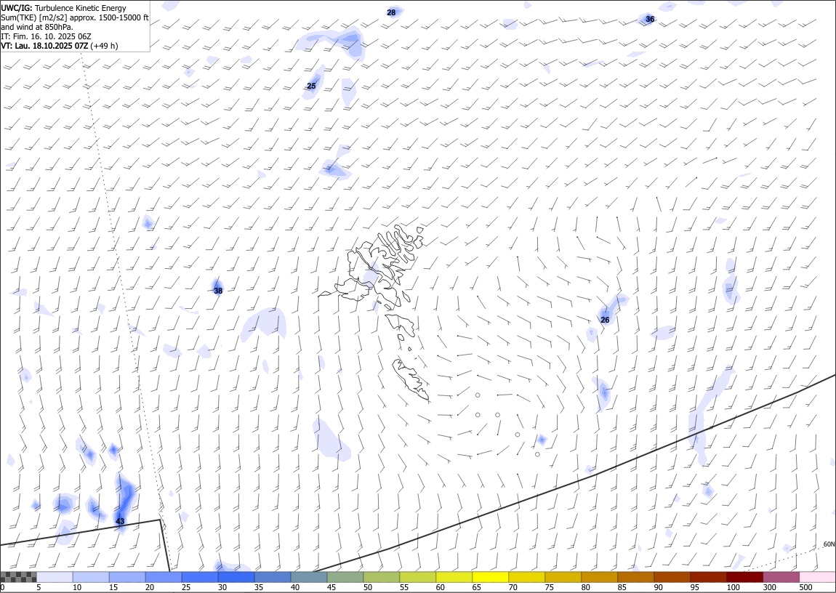Pick the 95–100 dark red legend swatch

(708, 577)
